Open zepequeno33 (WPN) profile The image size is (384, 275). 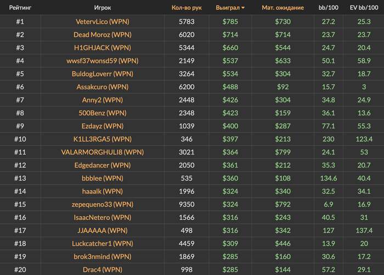click(103, 204)
